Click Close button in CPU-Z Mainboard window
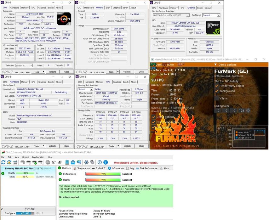The height and width of the screenshot is (220, 269). (67, 146)
